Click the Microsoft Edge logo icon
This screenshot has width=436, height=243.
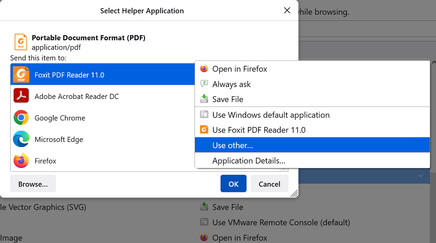click(x=21, y=139)
